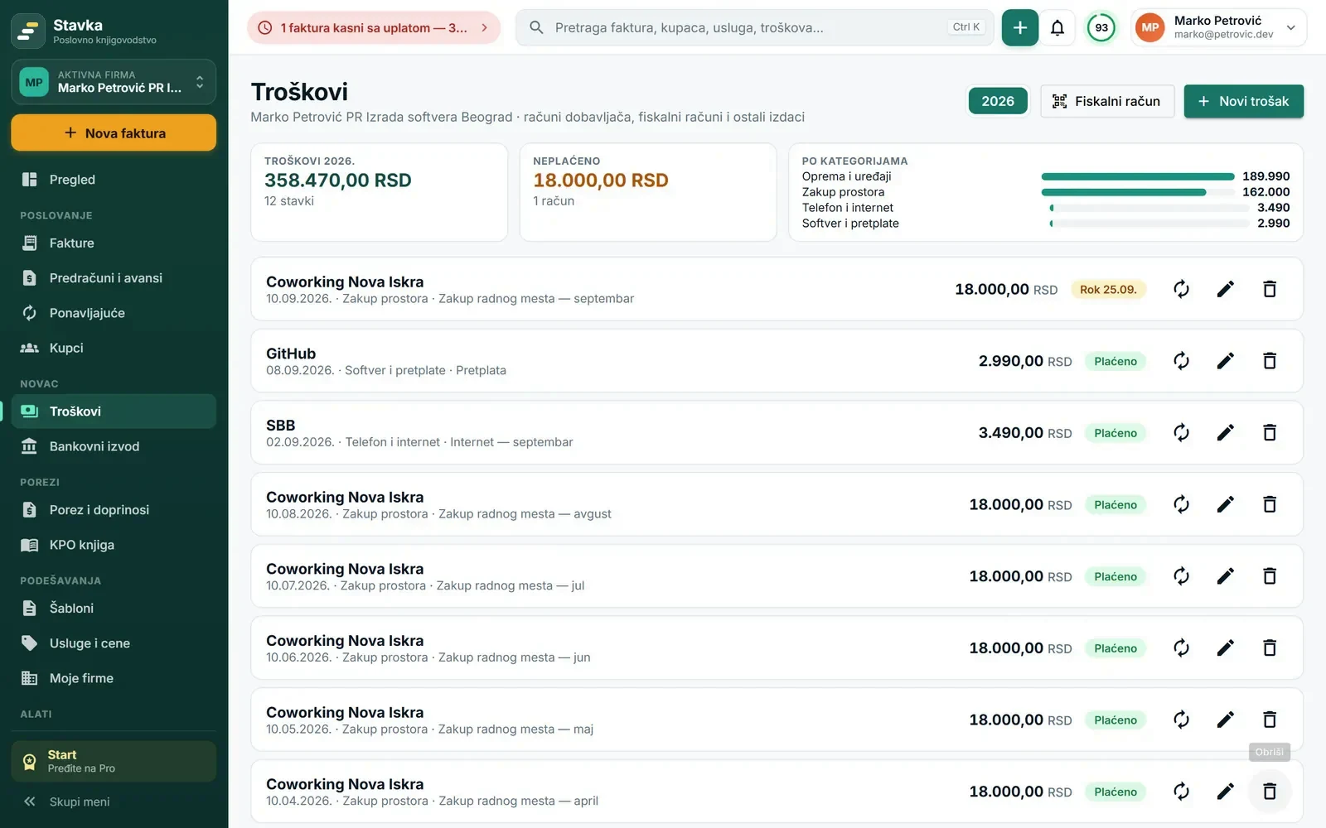Open Predračuni i avansi page

coord(114,278)
